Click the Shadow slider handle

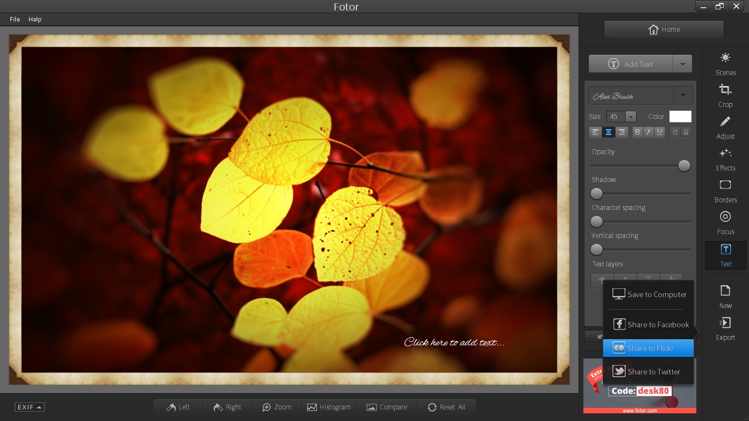597,194
